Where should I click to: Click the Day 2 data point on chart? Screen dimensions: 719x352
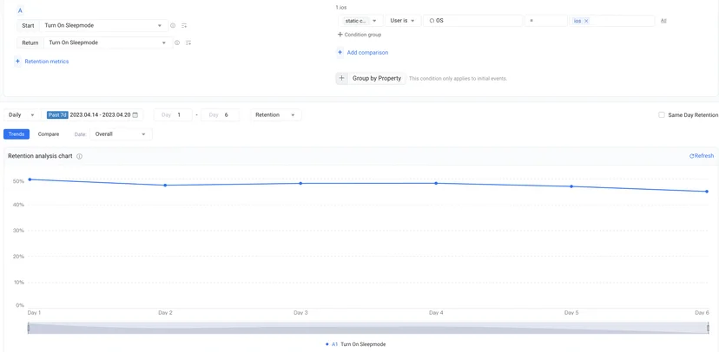(x=165, y=186)
